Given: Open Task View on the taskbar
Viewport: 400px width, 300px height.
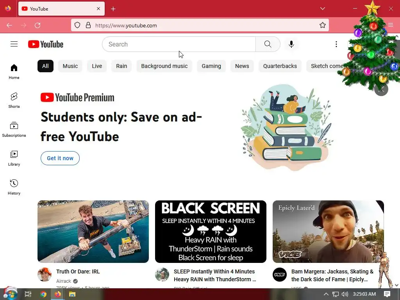Looking at the screenshot, I should (x=28, y=294).
